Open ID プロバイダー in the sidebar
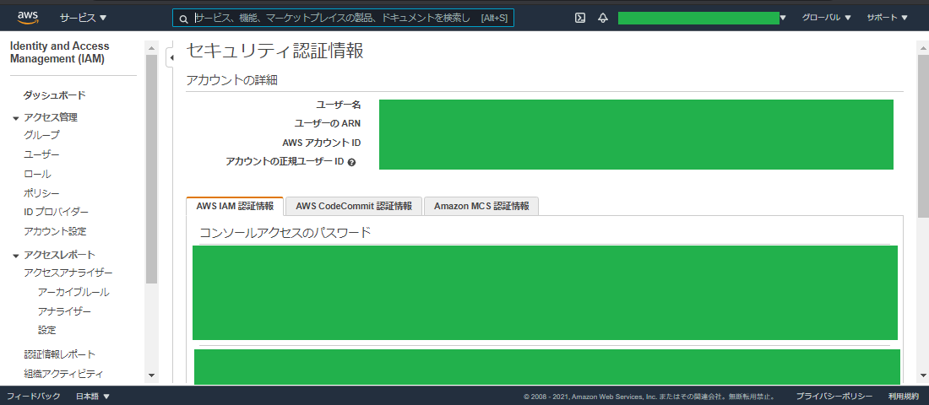This screenshot has width=929, height=405. coord(57,212)
